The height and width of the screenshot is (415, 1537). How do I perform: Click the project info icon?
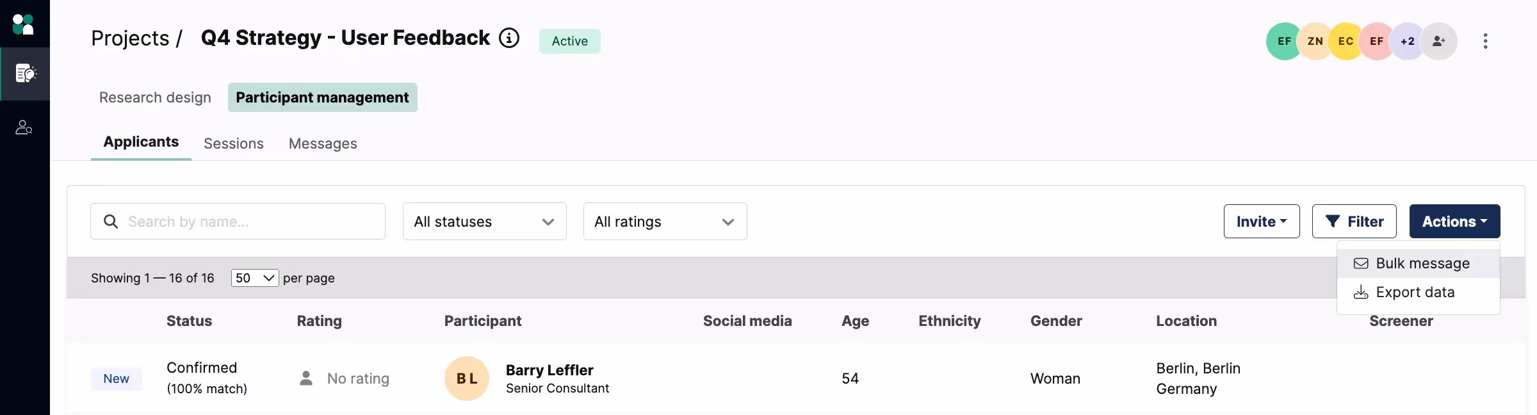(509, 38)
